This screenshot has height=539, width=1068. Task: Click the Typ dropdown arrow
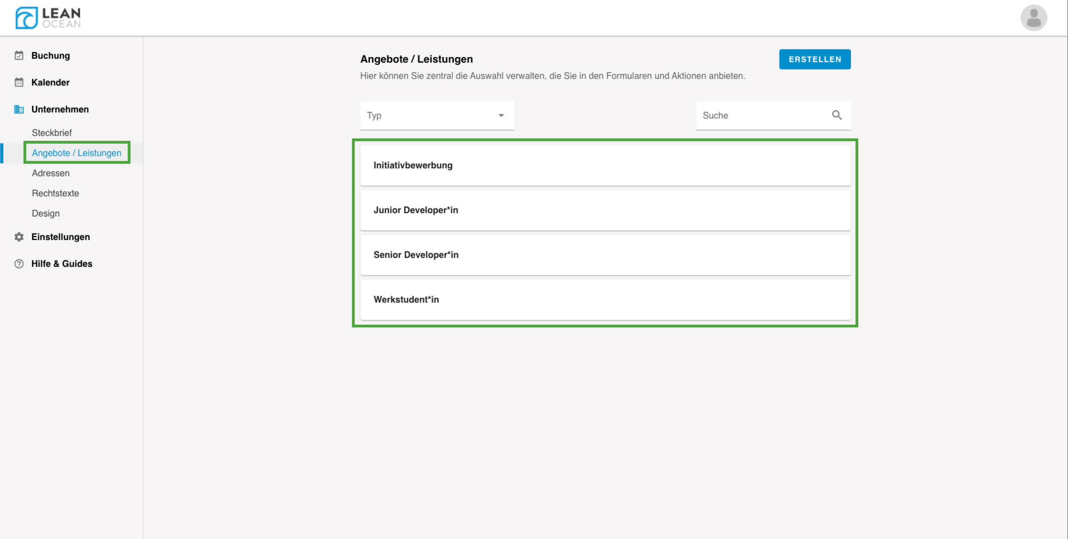point(501,116)
